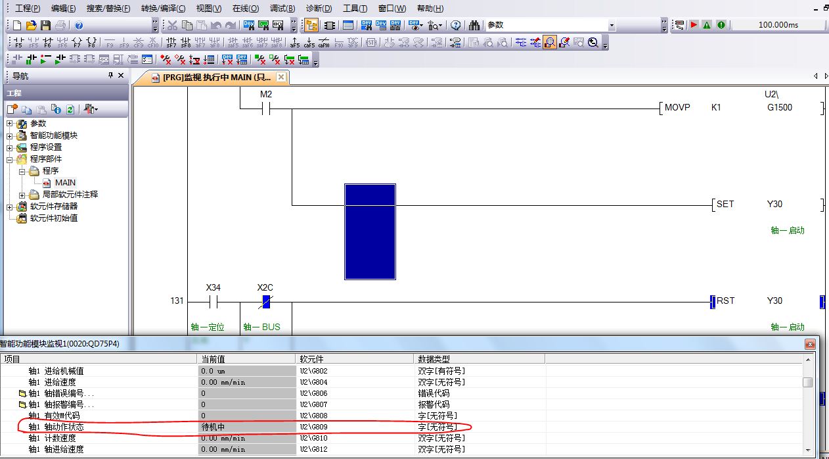This screenshot has height=459, width=829.
Task: Pin the 导航 navigation panel
Action: (x=111, y=76)
